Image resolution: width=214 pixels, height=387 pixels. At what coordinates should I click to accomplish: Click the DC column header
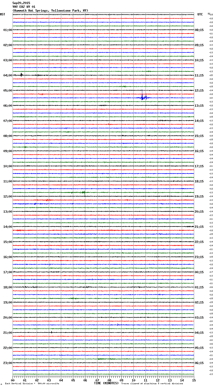point(209,14)
